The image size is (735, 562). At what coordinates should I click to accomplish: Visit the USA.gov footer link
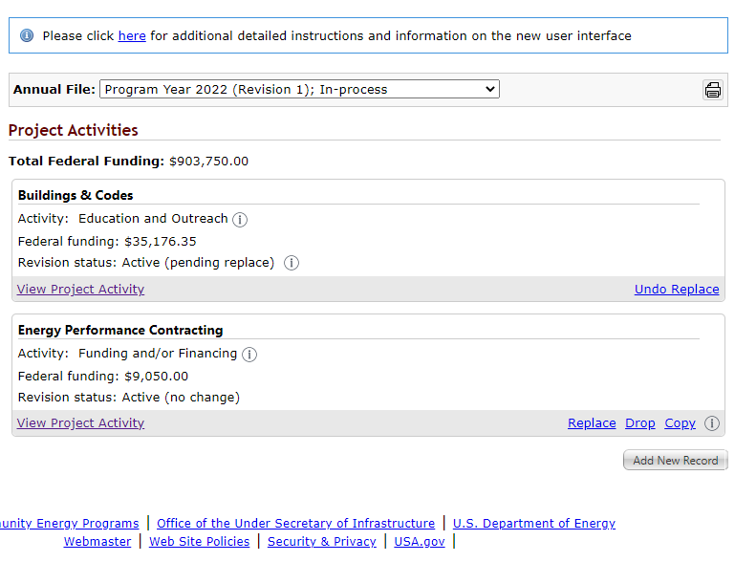(420, 542)
